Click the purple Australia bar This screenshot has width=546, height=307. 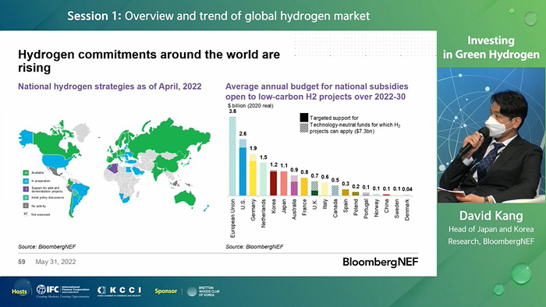294,189
